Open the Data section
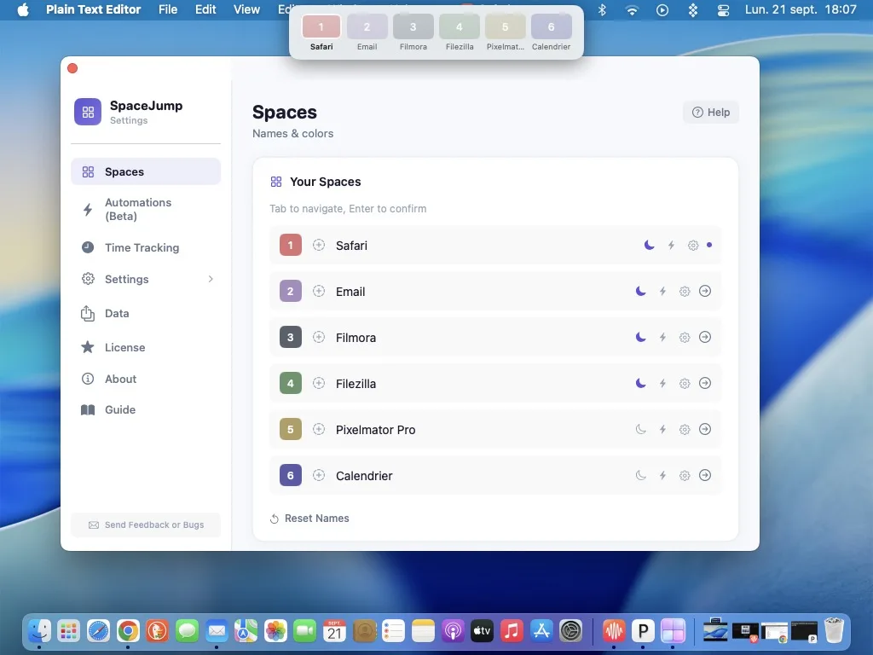This screenshot has height=655, width=873. (146, 314)
